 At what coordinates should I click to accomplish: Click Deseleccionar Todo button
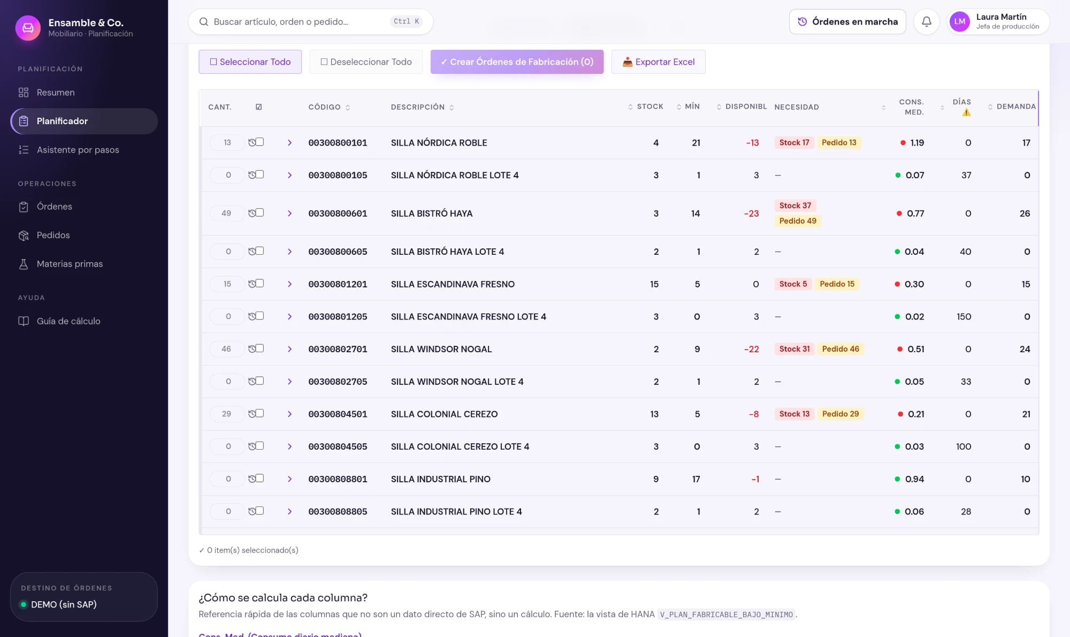366,62
